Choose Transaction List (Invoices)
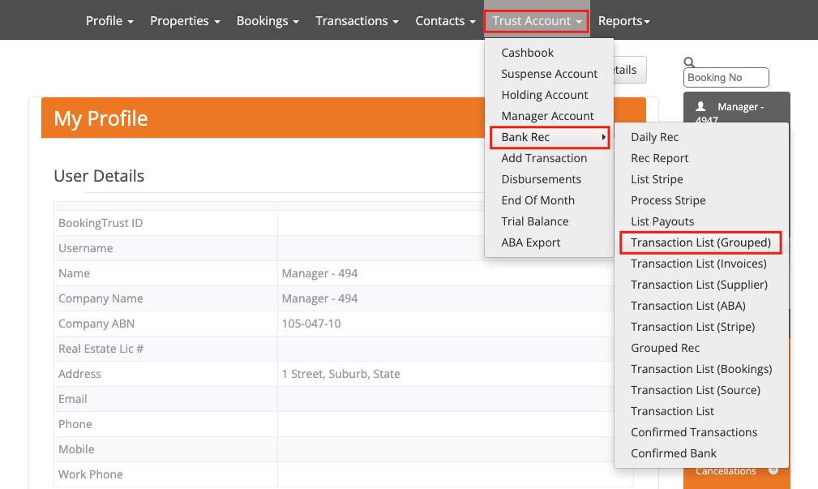Image resolution: width=818 pixels, height=489 pixels. point(699,264)
